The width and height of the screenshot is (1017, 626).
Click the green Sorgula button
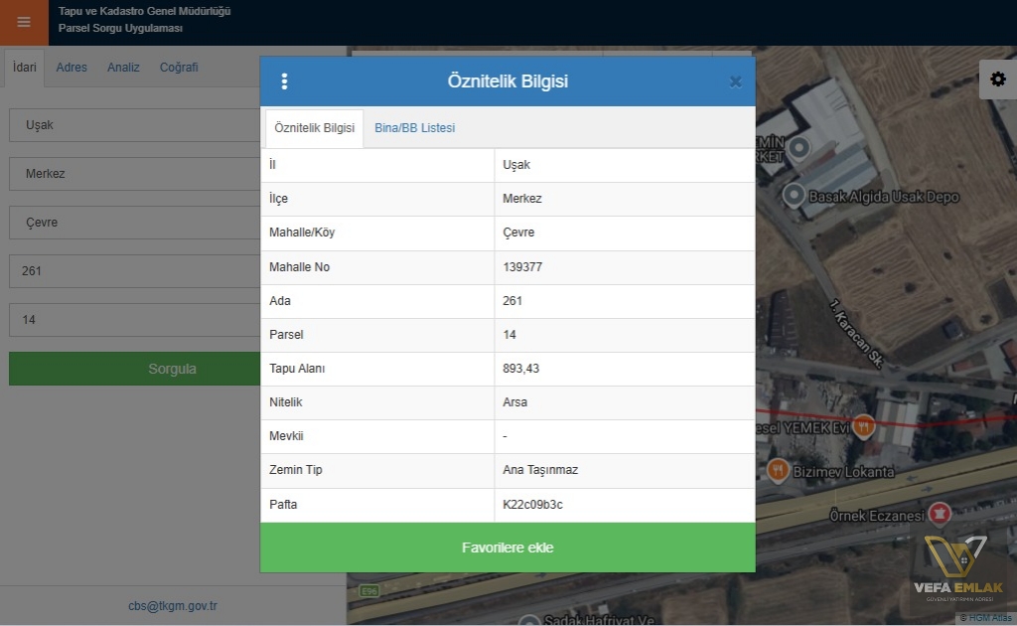click(135, 369)
